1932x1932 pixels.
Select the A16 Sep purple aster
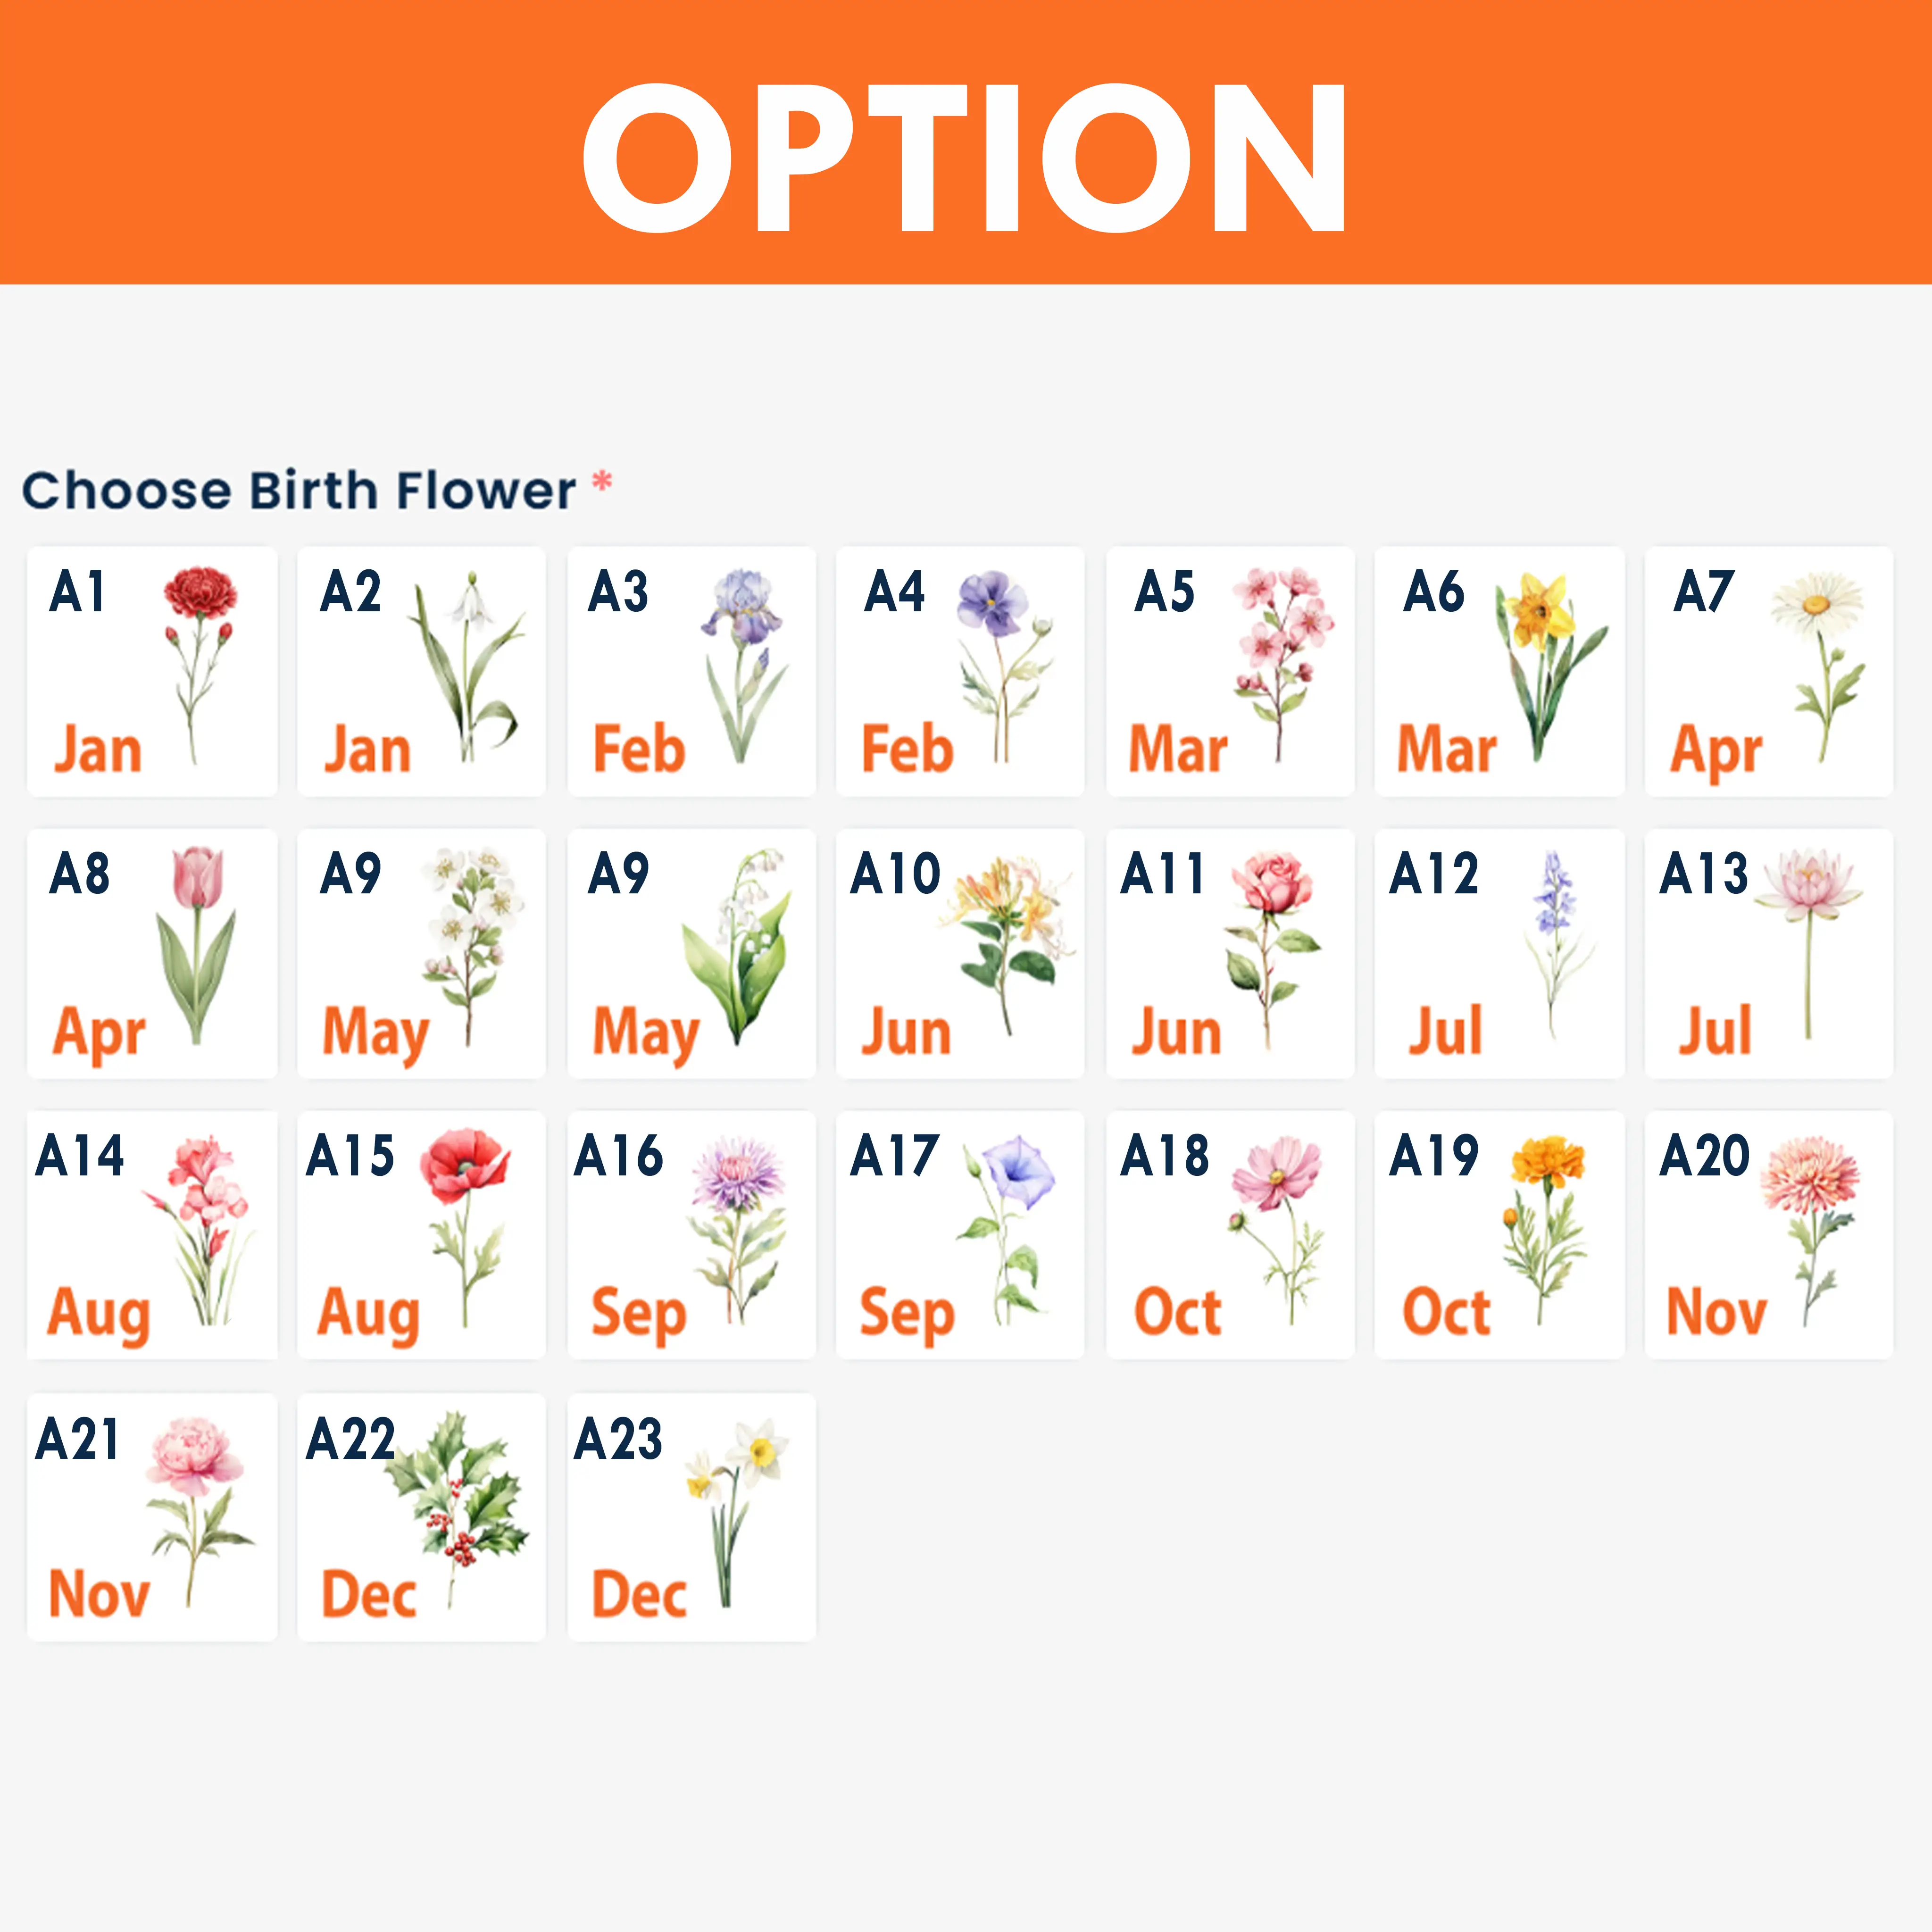pos(691,1235)
